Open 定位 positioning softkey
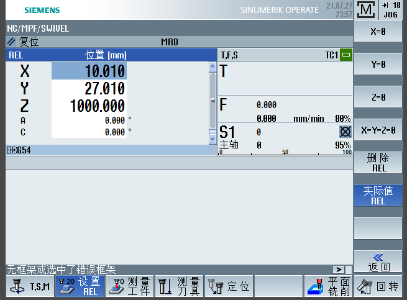This screenshot has height=300, width=407. pyautogui.click(x=229, y=286)
